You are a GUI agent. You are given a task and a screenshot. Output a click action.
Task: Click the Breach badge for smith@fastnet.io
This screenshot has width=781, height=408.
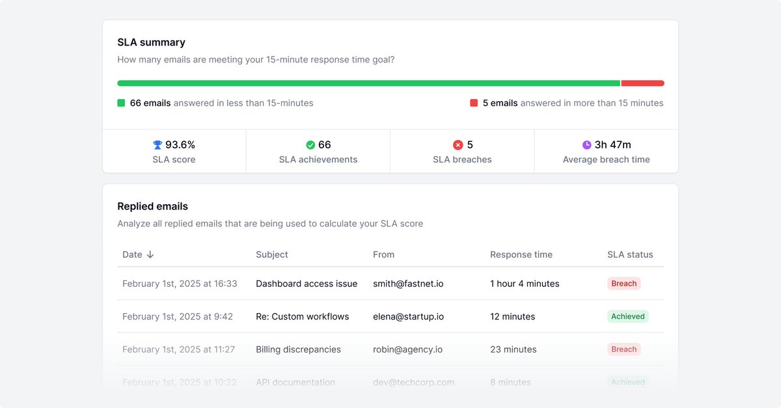click(x=624, y=284)
